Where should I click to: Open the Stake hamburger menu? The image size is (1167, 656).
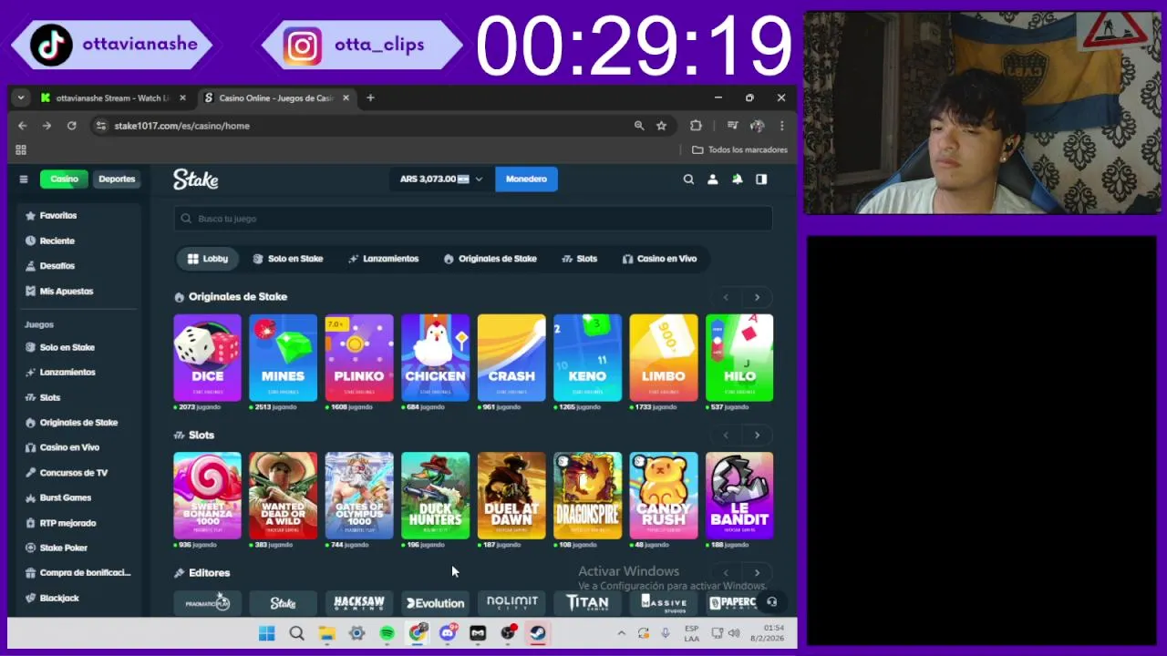tap(24, 179)
